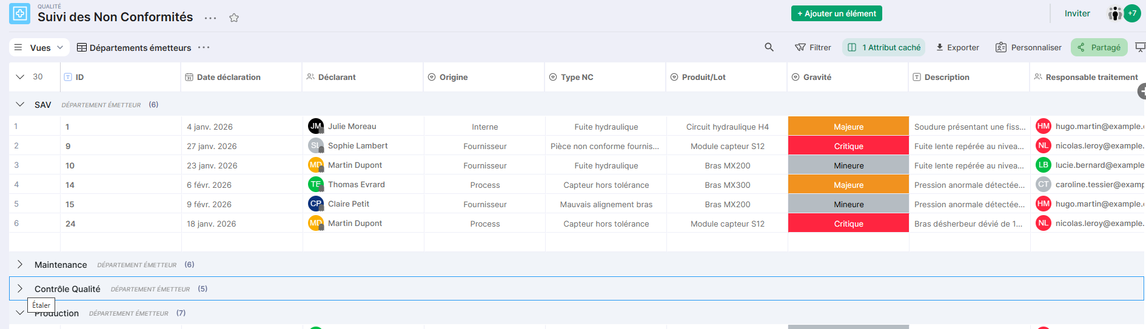
Task: Click the 18 janv. 2026 date cell
Action: pyautogui.click(x=242, y=223)
